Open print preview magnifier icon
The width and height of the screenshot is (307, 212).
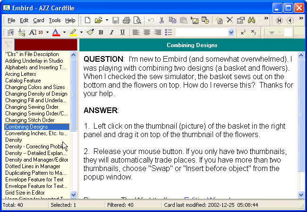click(x=137, y=20)
